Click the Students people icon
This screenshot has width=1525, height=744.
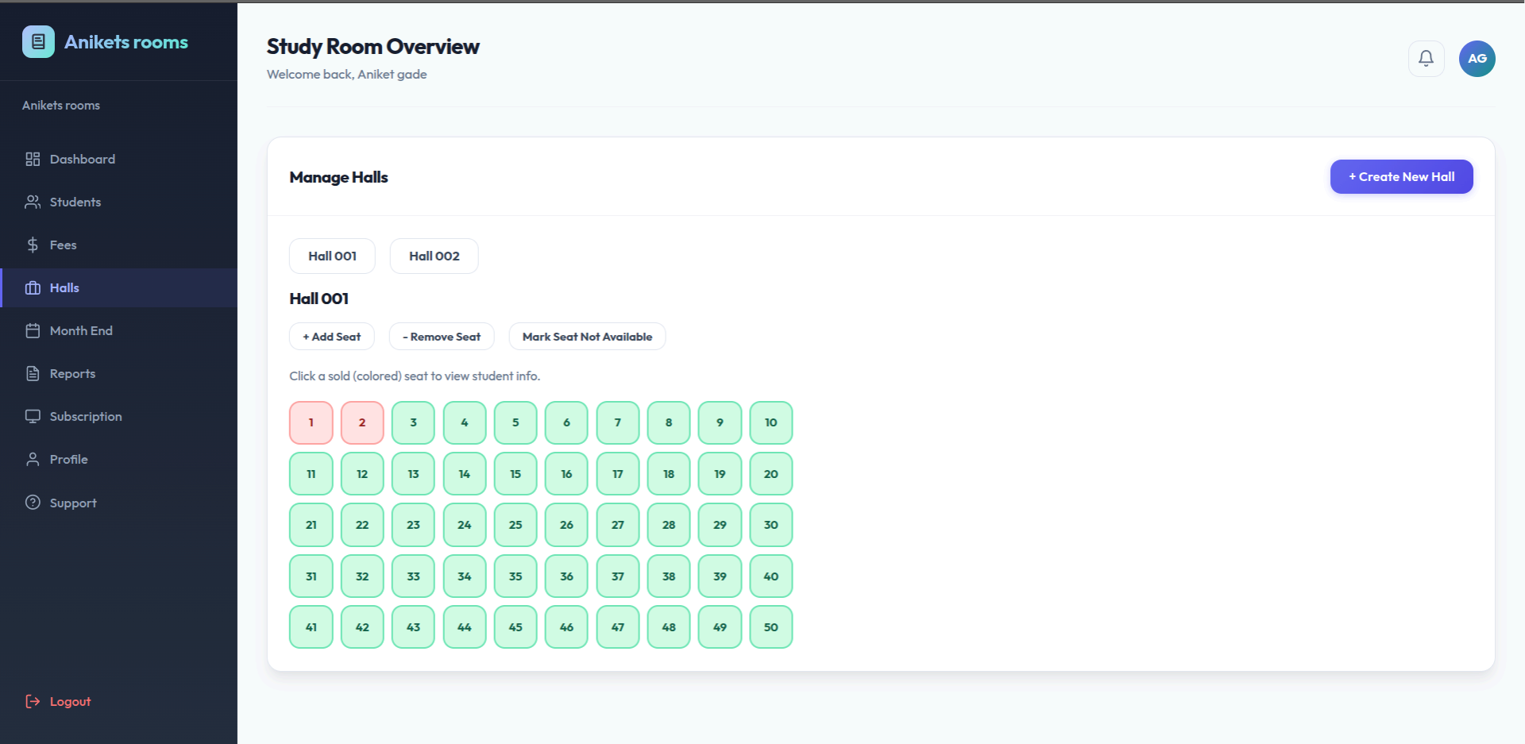pos(33,202)
